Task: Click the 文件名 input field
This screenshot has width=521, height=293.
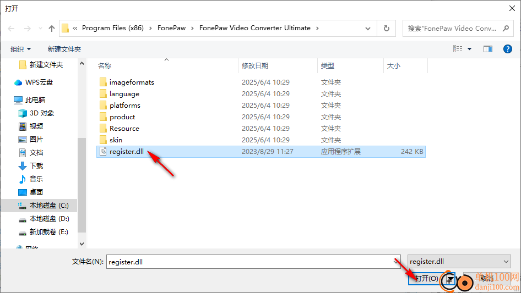Action: click(254, 262)
